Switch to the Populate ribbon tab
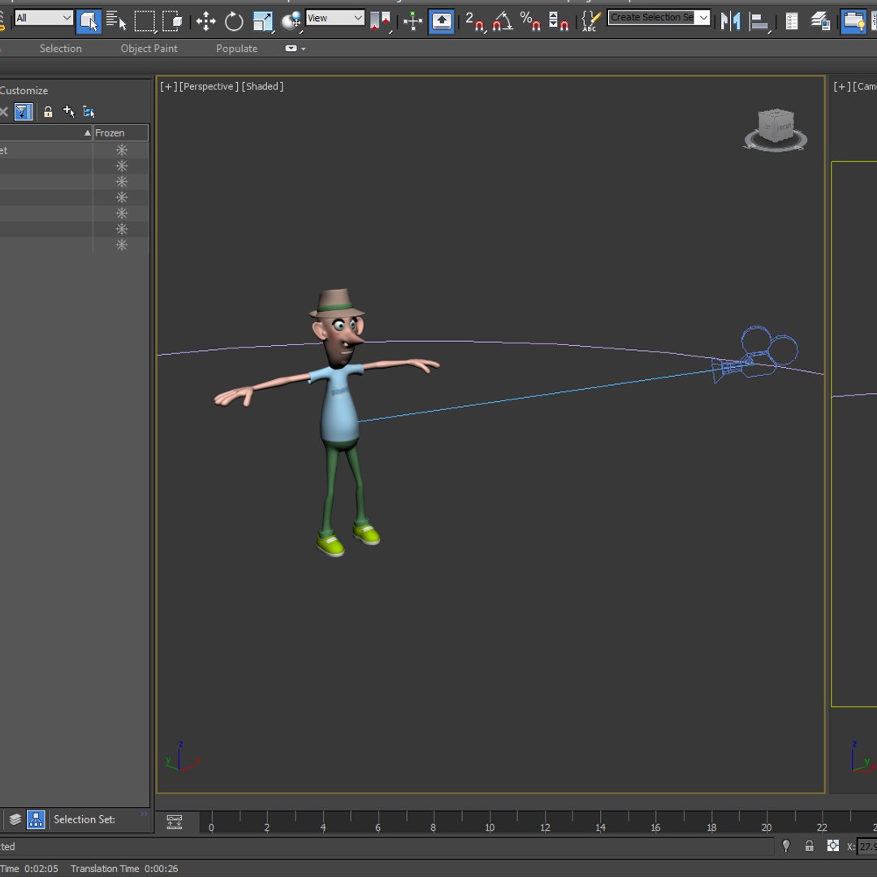The image size is (877, 877). tap(236, 49)
